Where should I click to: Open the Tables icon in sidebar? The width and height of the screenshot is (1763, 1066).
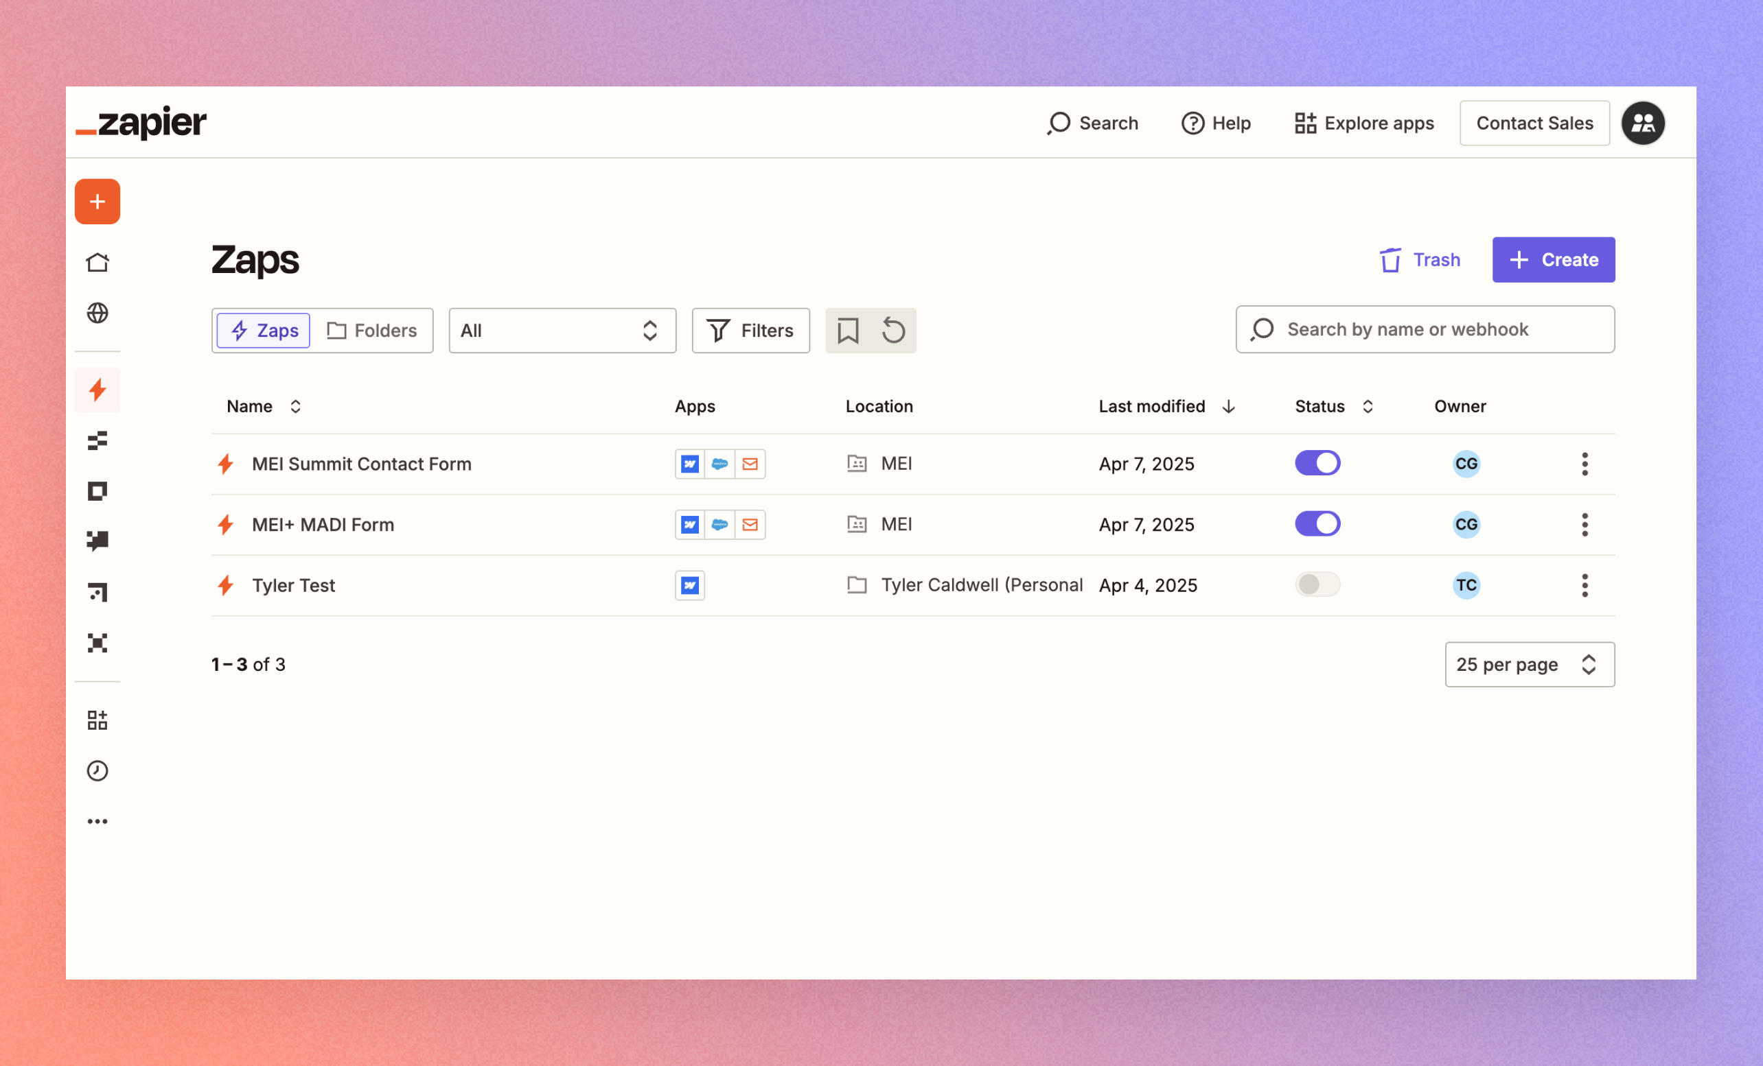[x=97, y=440]
